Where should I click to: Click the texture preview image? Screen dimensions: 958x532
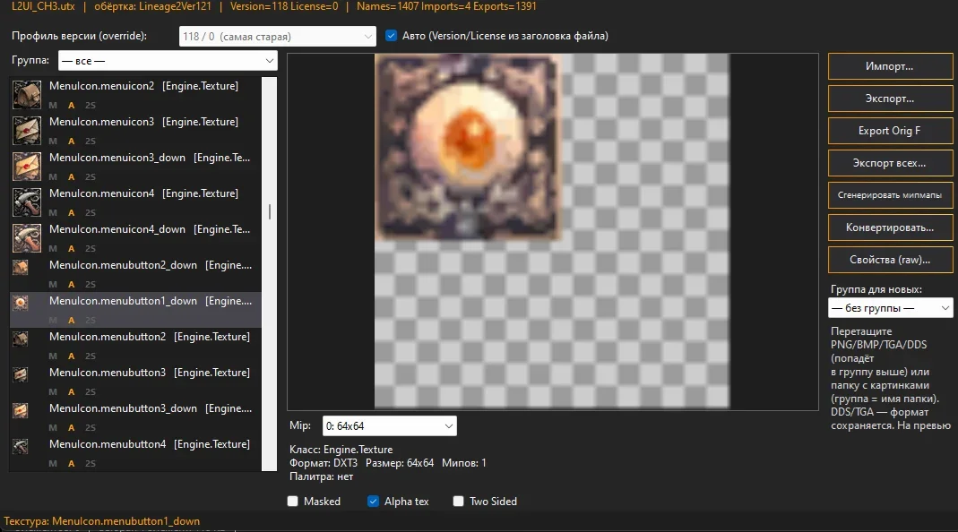552,231
